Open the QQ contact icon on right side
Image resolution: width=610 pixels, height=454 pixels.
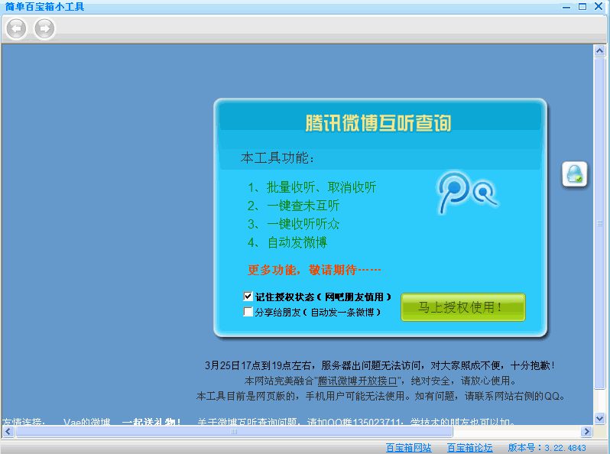[575, 174]
